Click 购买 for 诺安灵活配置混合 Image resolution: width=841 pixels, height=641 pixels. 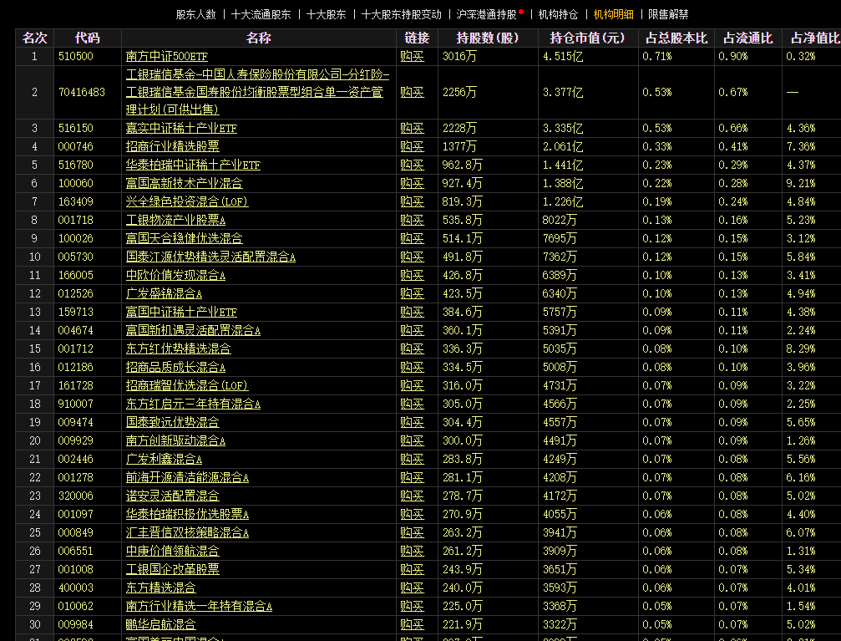413,496
